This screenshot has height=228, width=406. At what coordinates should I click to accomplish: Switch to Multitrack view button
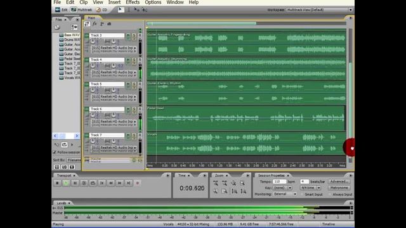click(x=82, y=10)
